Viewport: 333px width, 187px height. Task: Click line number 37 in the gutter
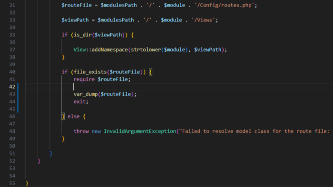pos(12,49)
